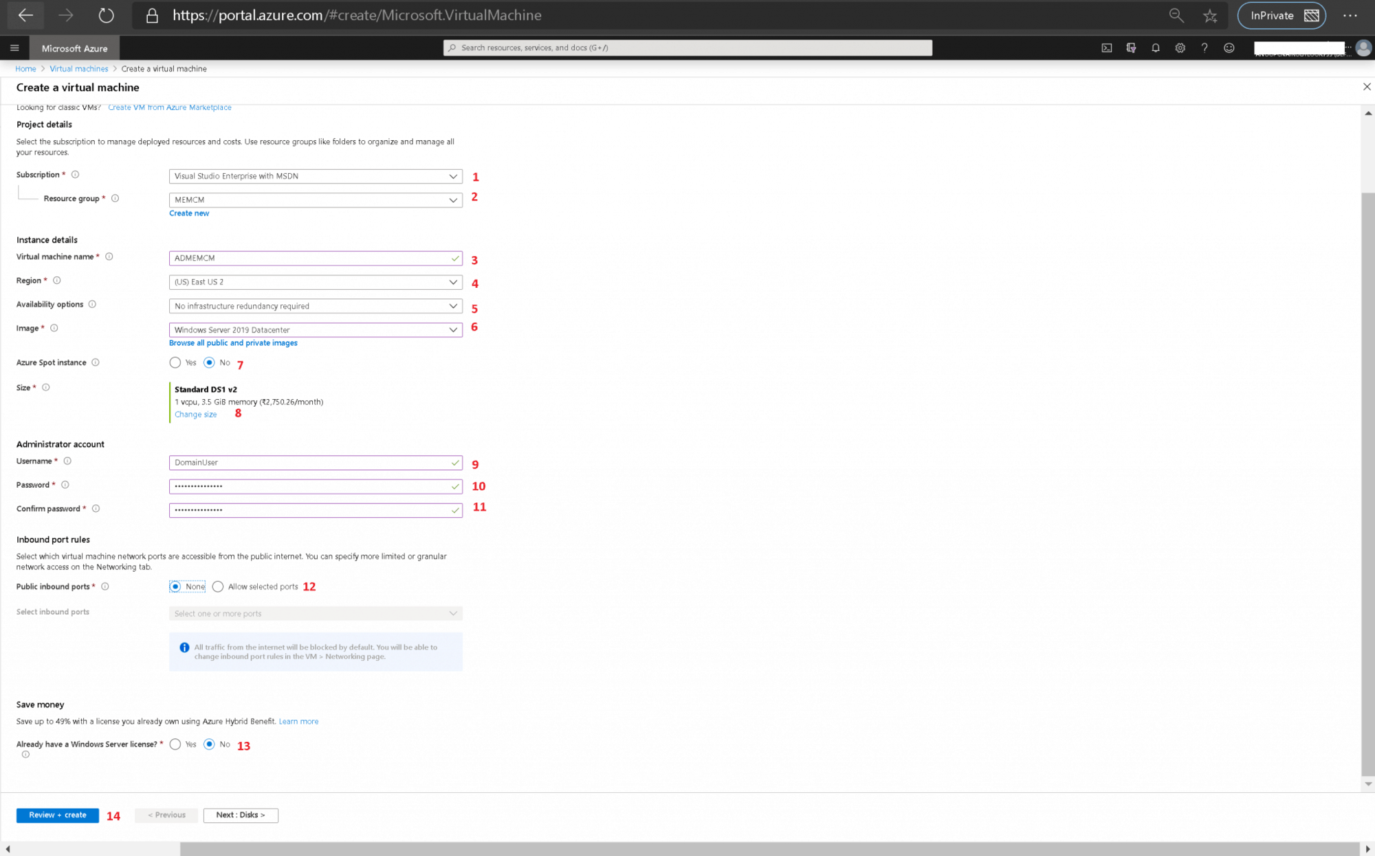The image size is (1375, 856).
Task: Send feedback with the smiley icon
Action: point(1229,48)
